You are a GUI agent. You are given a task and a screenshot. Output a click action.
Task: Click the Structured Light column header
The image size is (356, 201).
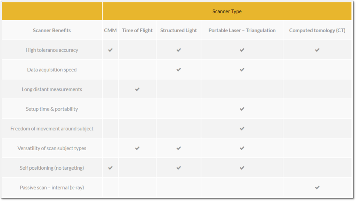point(178,30)
